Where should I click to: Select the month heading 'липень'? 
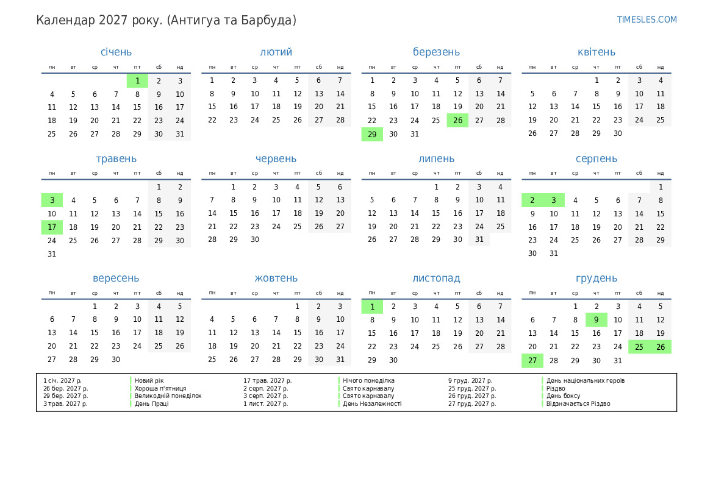[x=436, y=158]
